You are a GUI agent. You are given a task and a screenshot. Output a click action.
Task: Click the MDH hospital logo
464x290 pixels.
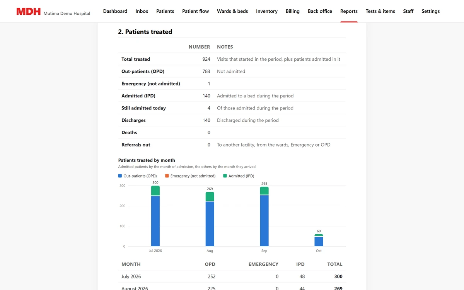pos(29,12)
